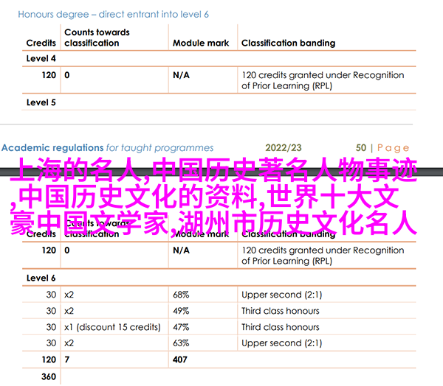Click "Third class honours" in the 47% row
443x386 pixels.
point(281,327)
